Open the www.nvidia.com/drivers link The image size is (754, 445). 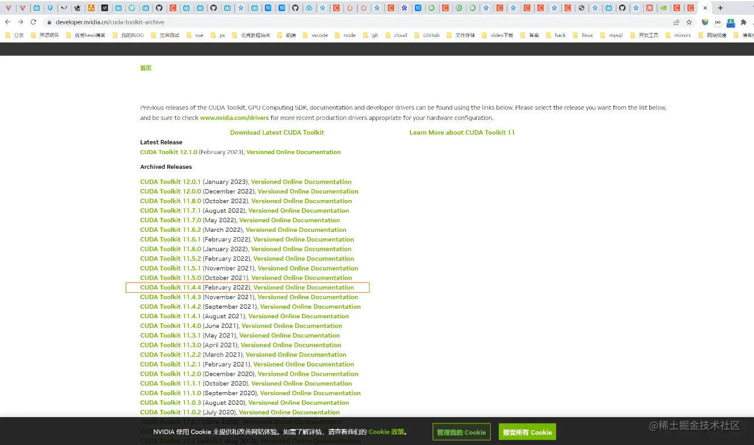pyautogui.click(x=234, y=118)
